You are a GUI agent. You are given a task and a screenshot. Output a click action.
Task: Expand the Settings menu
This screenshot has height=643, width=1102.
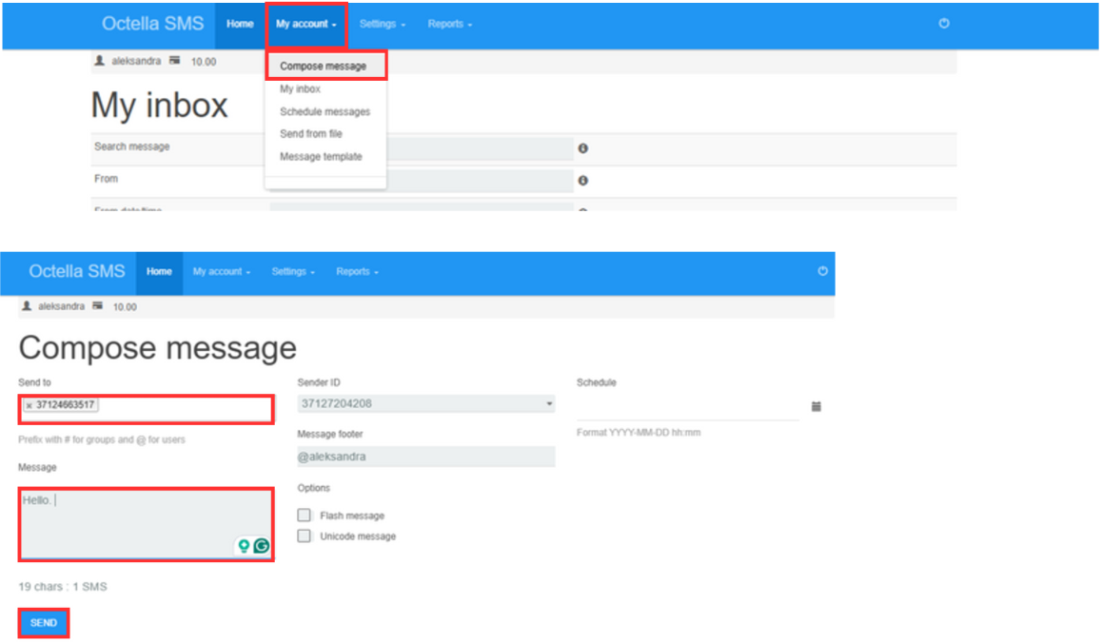click(x=383, y=24)
